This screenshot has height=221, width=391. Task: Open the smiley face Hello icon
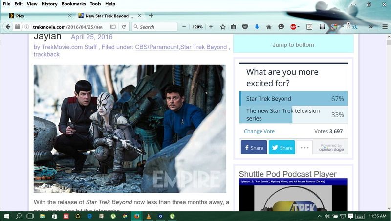[x=281, y=27]
